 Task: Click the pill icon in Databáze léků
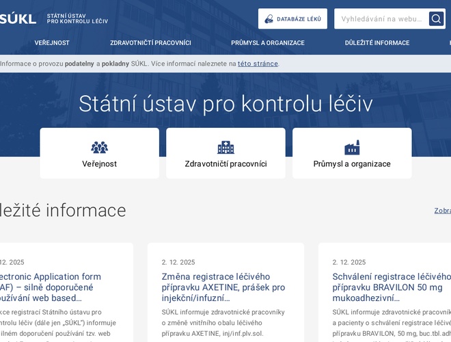[269, 19]
